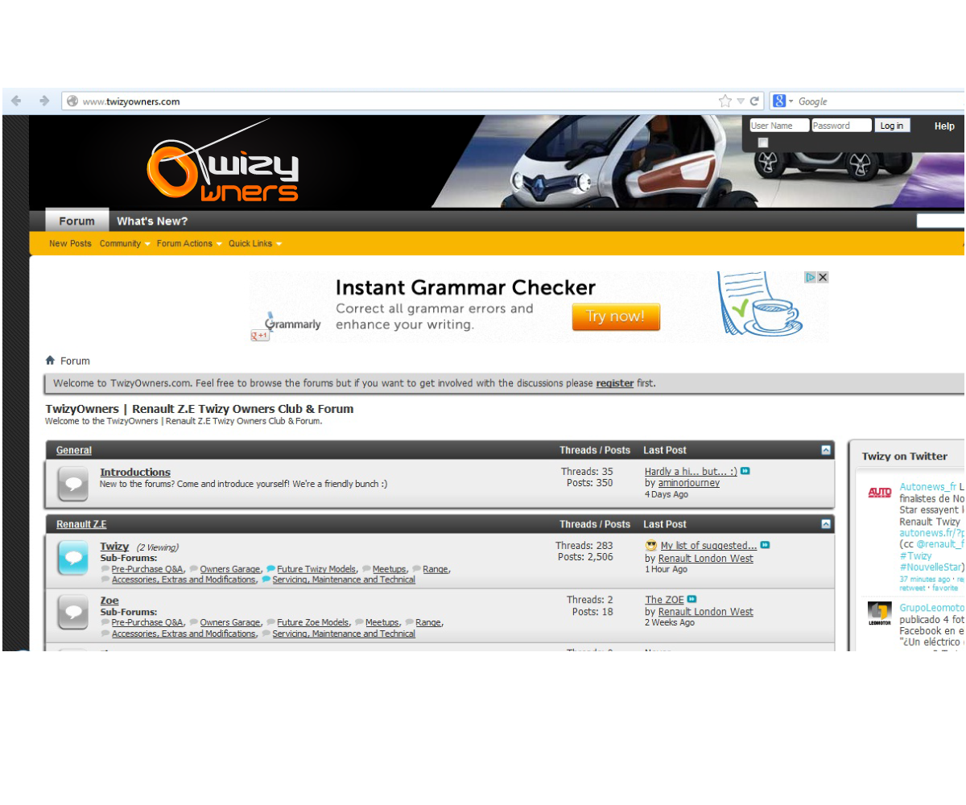Open the 'Hardly a hi... but... :)' post

pos(691,471)
